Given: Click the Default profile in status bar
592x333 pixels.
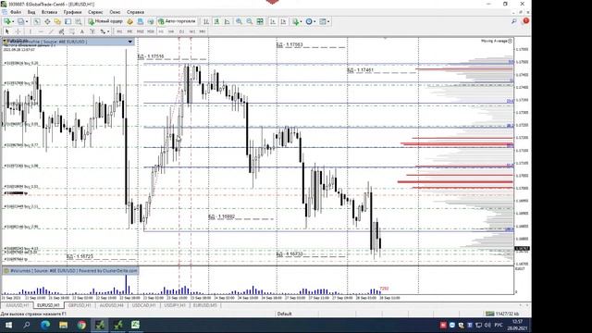Looking at the screenshot, I should pos(284,314).
